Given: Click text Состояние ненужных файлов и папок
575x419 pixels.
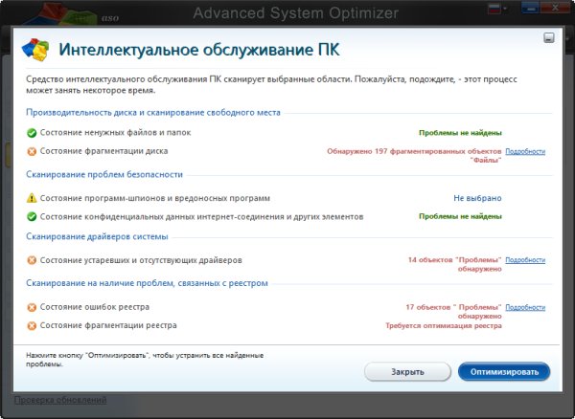Looking at the screenshot, I should point(115,132).
